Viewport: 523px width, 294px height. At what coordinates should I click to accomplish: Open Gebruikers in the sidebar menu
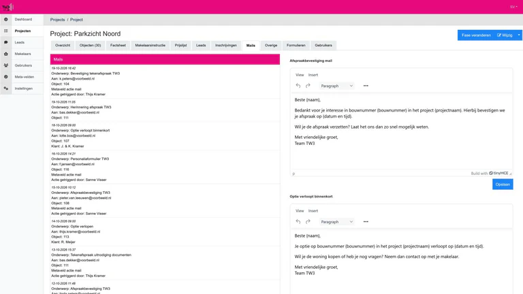point(23,65)
